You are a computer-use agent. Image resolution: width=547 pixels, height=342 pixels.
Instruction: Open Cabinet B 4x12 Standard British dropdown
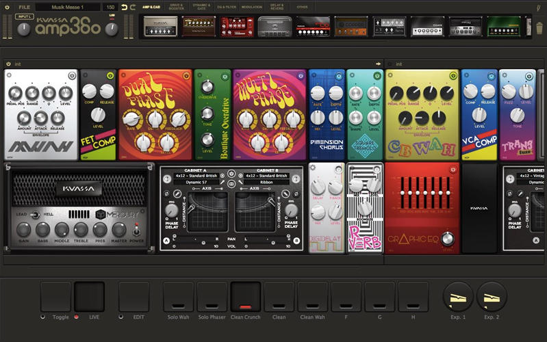[266, 176]
